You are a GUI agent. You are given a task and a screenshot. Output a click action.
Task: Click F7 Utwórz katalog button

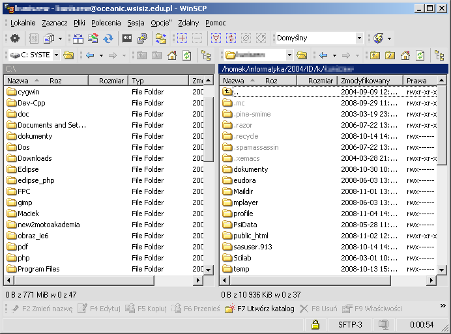260,309
